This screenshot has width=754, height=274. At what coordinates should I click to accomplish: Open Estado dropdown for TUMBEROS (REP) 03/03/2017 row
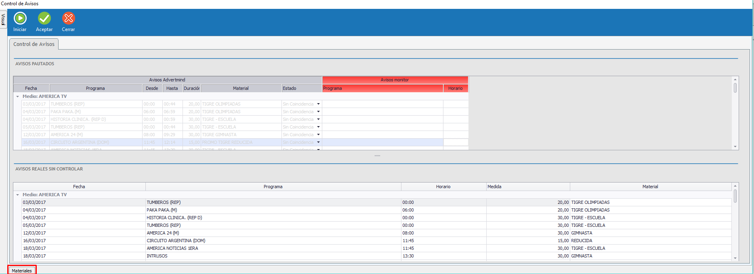pos(318,104)
